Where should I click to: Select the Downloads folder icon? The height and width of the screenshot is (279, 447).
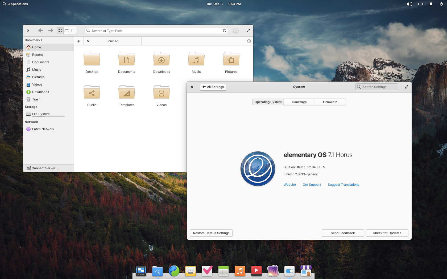[162, 59]
